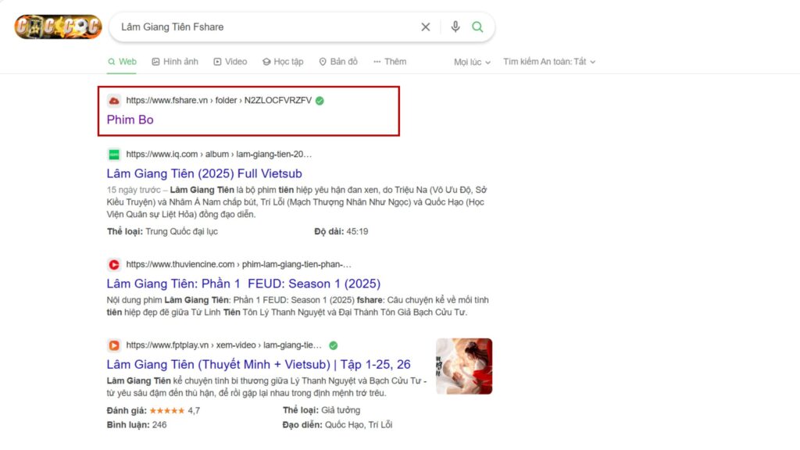
Task: Open Lâm Giang Tiên (2025) Full Vietsub
Action: coord(204,173)
